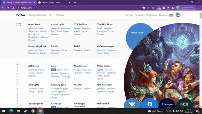Open the Apex Legends heading link
The image size is (202, 114).
click(x=36, y=104)
